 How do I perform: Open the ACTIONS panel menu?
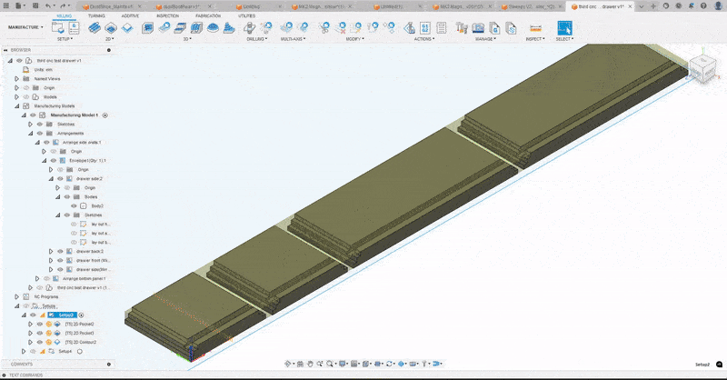click(x=424, y=39)
